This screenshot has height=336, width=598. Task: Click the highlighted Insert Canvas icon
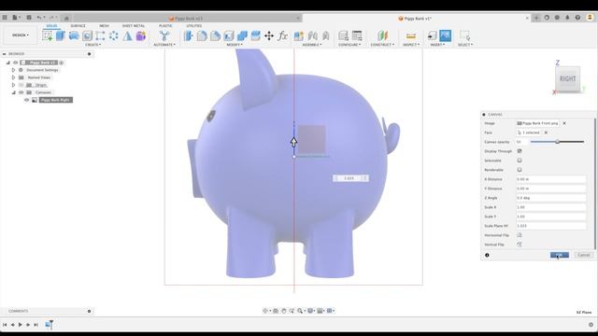click(445, 35)
